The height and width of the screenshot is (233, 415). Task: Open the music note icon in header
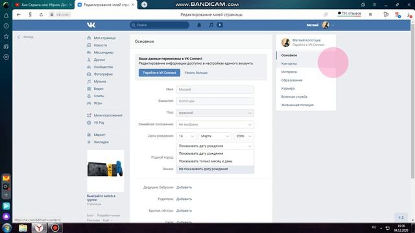coord(211,25)
